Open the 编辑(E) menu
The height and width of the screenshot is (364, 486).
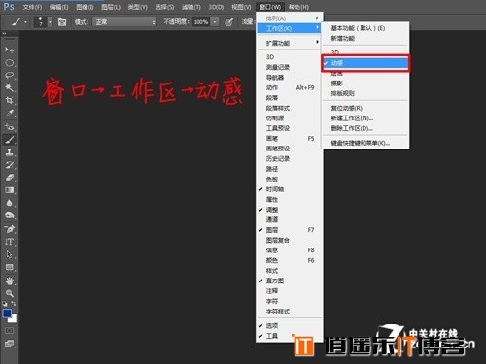58,7
